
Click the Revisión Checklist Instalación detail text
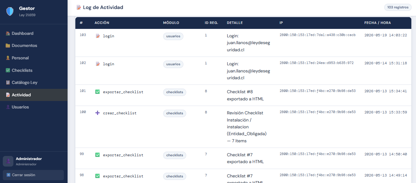tap(247, 127)
